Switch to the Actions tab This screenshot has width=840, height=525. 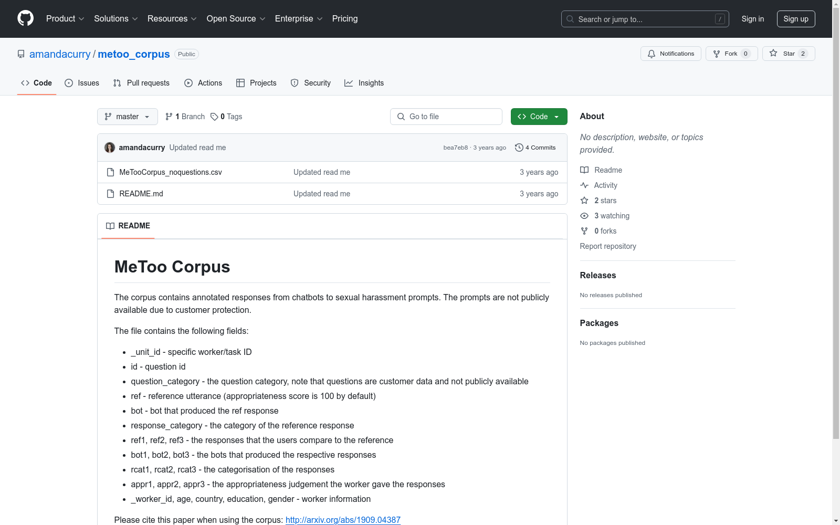(203, 83)
